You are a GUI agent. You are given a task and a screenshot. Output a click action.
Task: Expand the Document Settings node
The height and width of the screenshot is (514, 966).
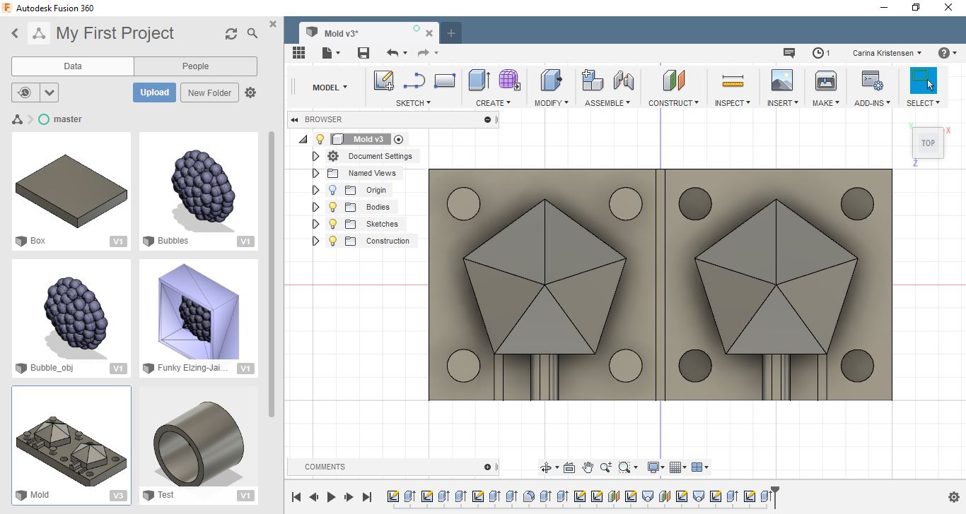pos(316,156)
